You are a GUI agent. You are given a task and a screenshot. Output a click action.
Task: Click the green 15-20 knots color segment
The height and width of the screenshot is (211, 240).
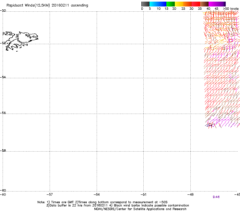(x=171, y=4)
